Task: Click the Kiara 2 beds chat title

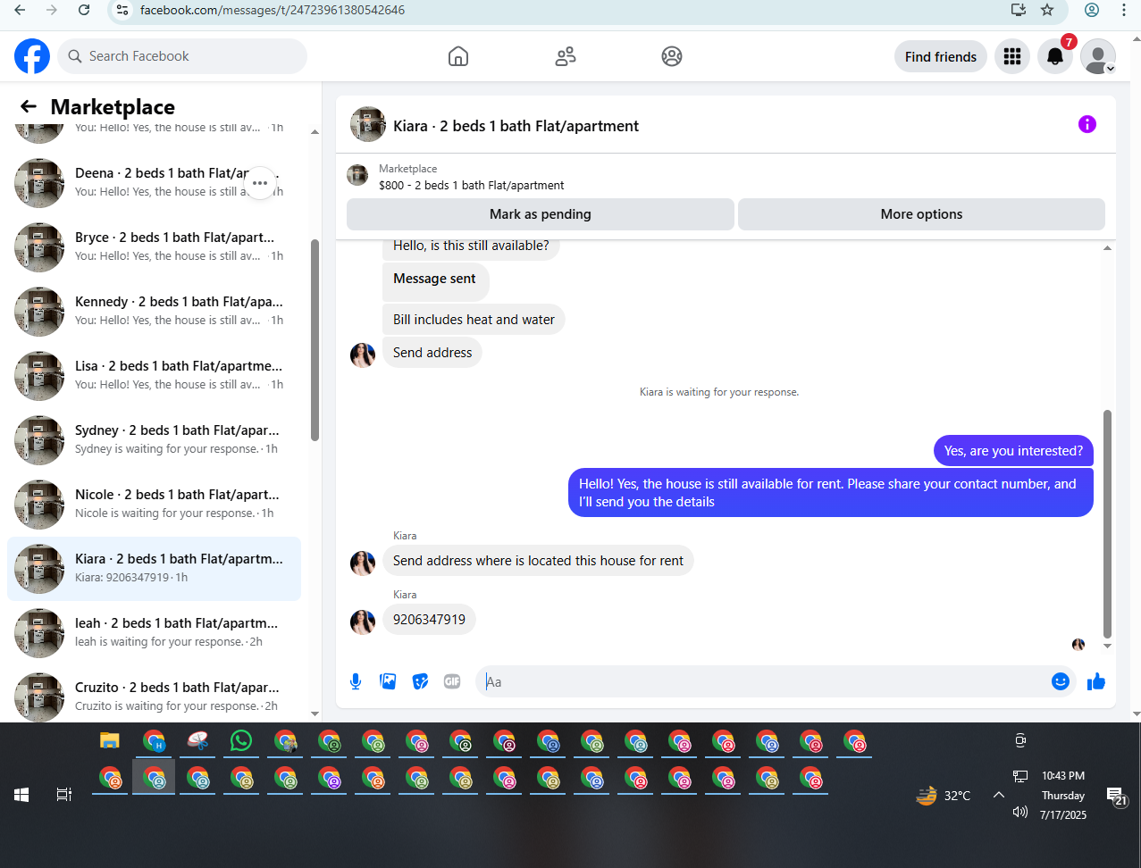Action: pyautogui.click(x=516, y=126)
